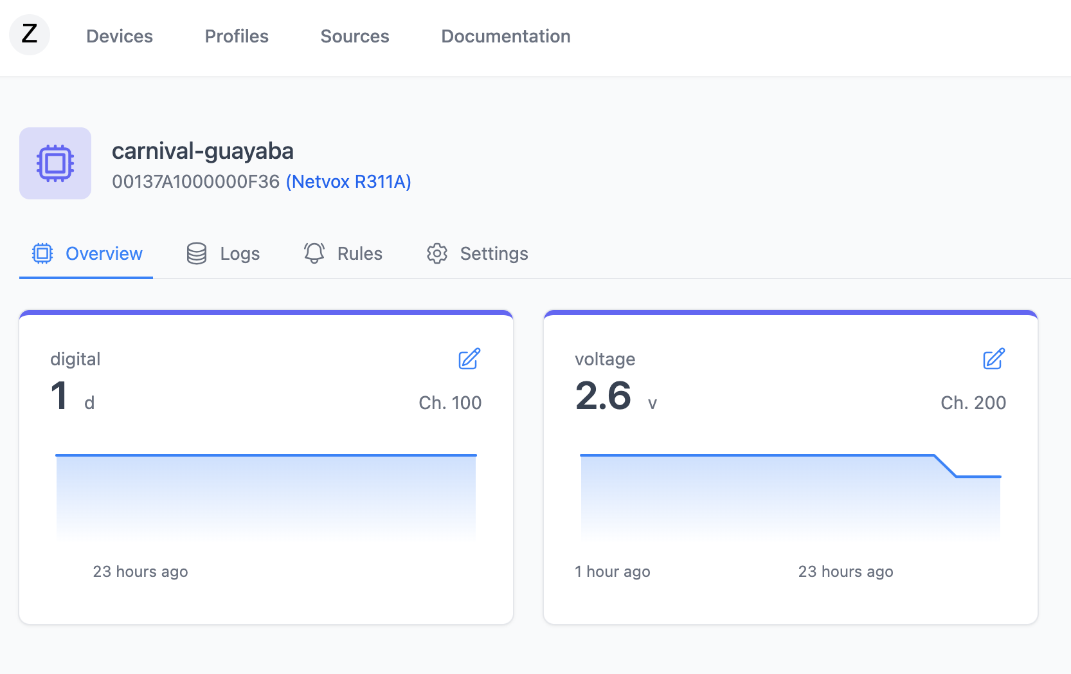Click the Z logo avatar
1071x674 pixels.
tap(30, 35)
